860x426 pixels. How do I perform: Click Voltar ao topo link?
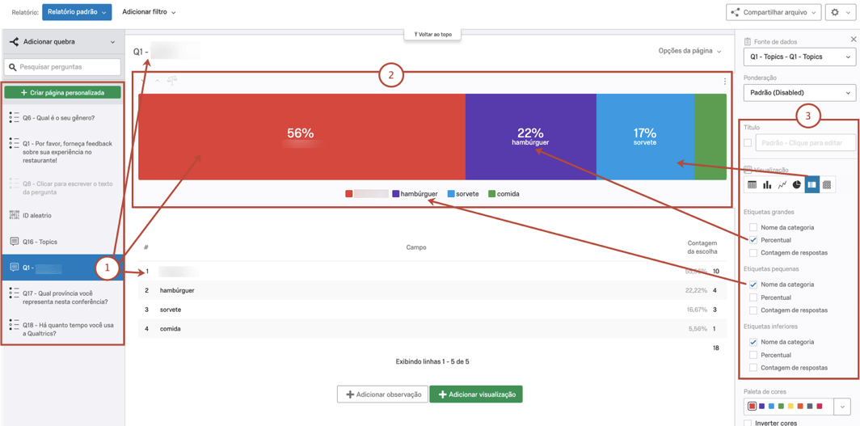pyautogui.click(x=432, y=34)
